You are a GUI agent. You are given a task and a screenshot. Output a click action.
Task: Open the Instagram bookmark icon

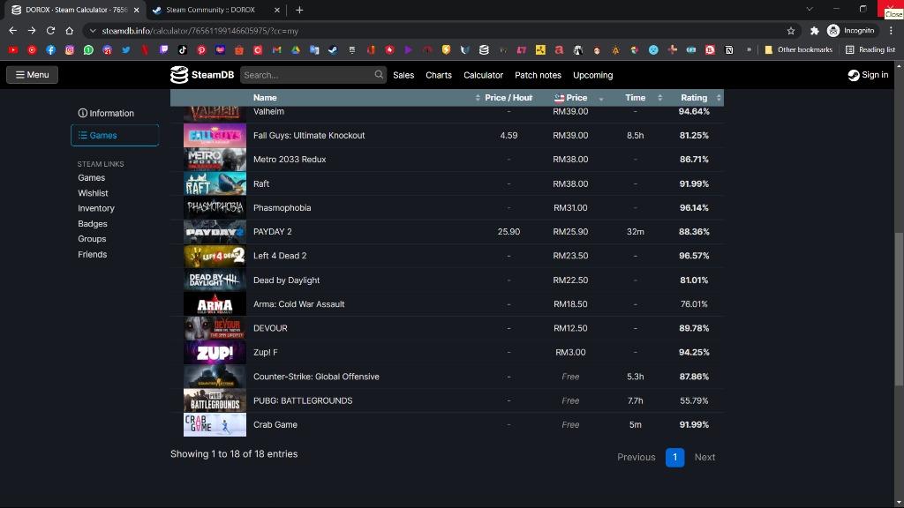pyautogui.click(x=69, y=50)
